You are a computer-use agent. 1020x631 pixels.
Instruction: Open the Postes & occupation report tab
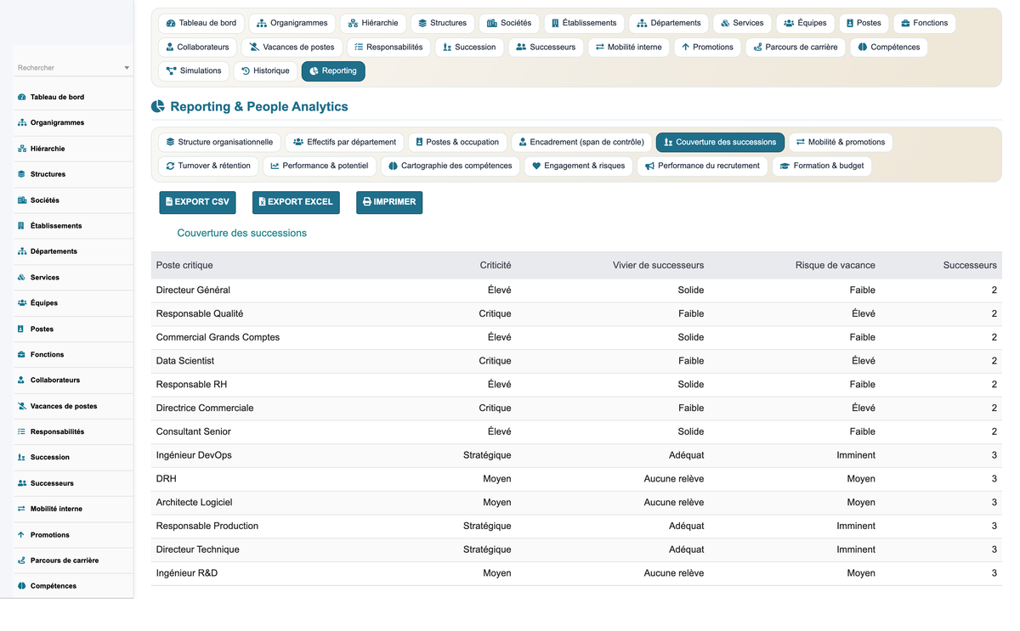tap(457, 143)
